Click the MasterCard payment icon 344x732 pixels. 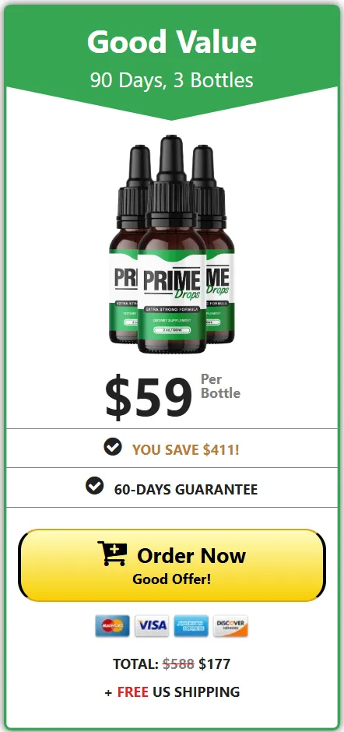click(x=113, y=625)
